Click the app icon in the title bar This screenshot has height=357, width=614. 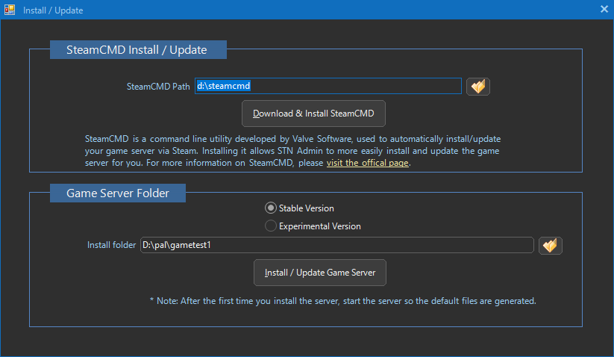[x=10, y=10]
